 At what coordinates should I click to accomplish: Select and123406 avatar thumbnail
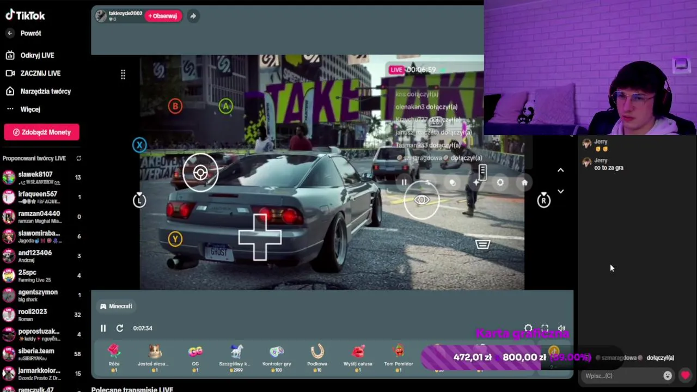pos(9,256)
